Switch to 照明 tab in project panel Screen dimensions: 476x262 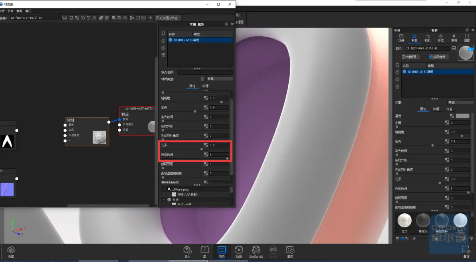(x=454, y=38)
